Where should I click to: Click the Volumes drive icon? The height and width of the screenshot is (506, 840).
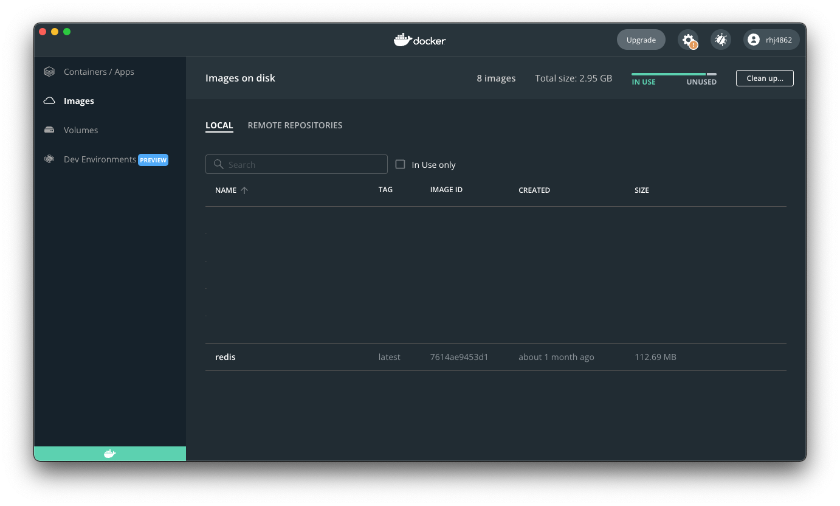pyautogui.click(x=49, y=130)
